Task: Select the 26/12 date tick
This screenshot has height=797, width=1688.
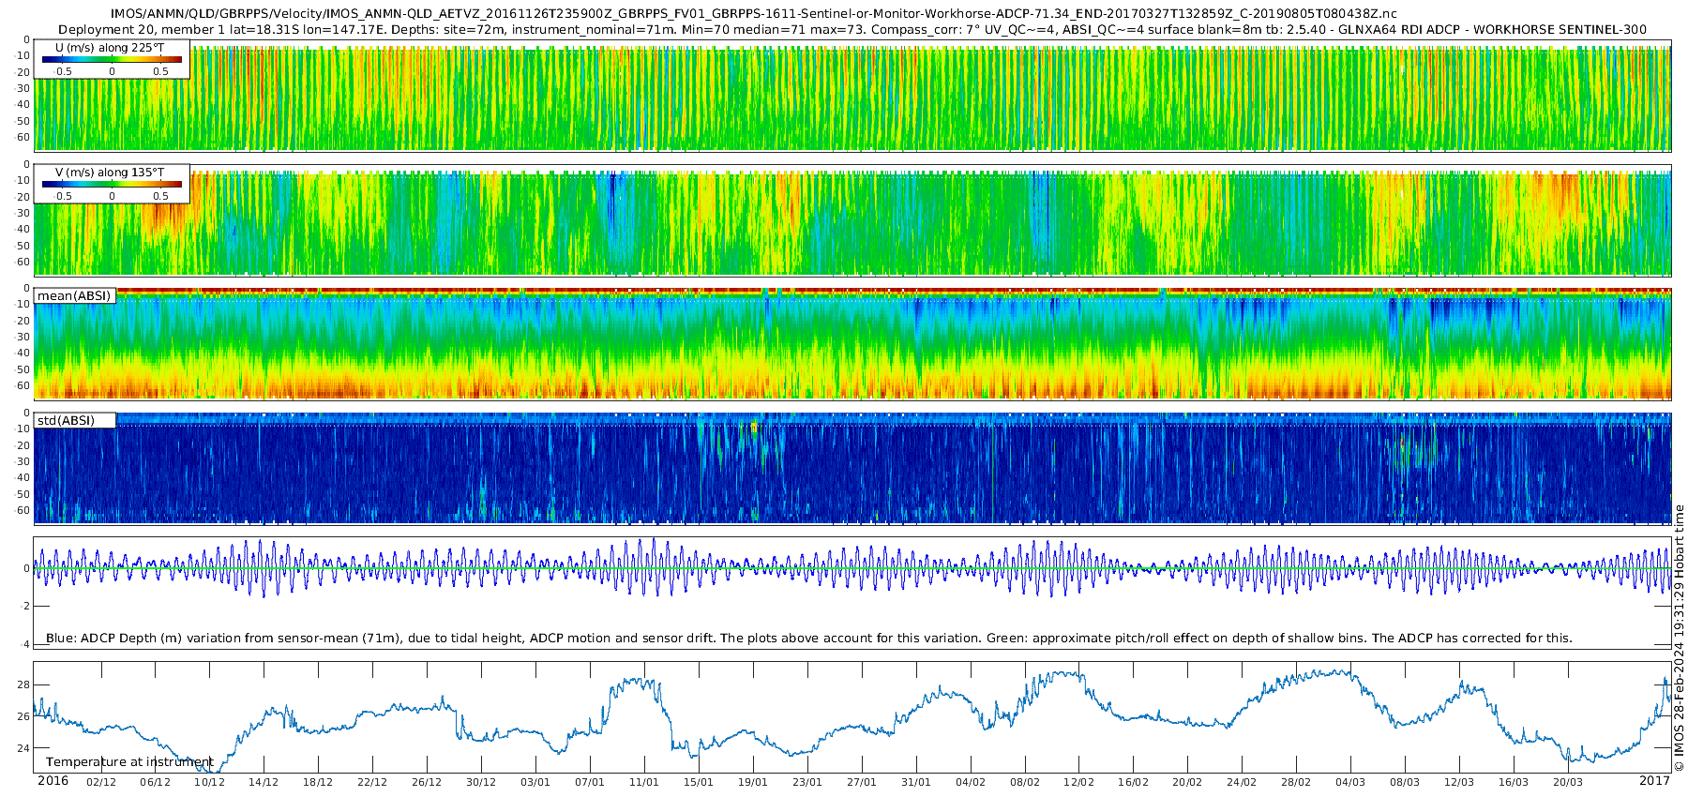Action: (x=427, y=783)
